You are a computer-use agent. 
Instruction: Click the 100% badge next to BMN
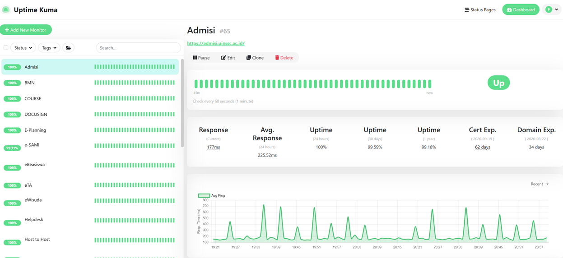[x=12, y=83]
